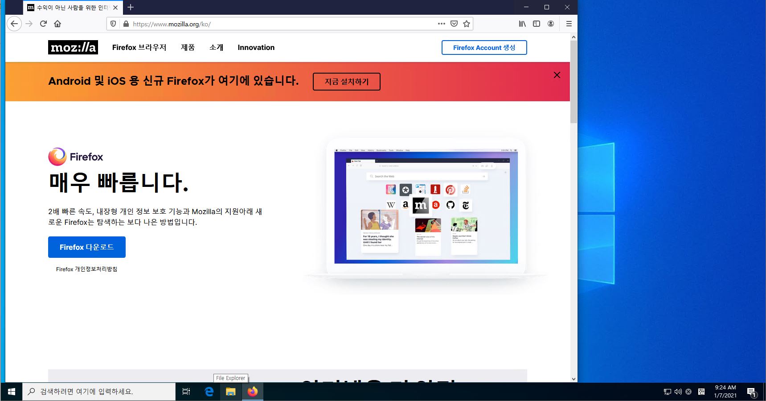Open the Firefox home page
The width and height of the screenshot is (766, 401).
57,24
